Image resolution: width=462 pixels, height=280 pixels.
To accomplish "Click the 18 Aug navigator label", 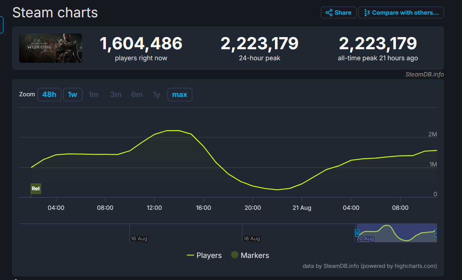I will [x=252, y=238].
